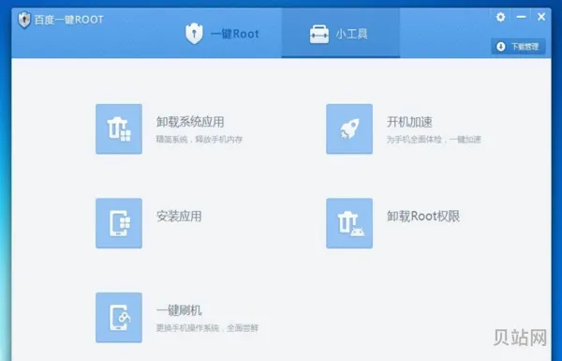562x361 pixels.
Task: Click the 精简系统，释放手机内存 description
Action: (x=200, y=139)
